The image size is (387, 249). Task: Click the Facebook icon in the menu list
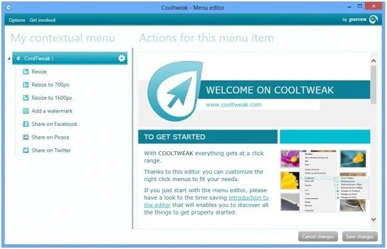(26, 124)
